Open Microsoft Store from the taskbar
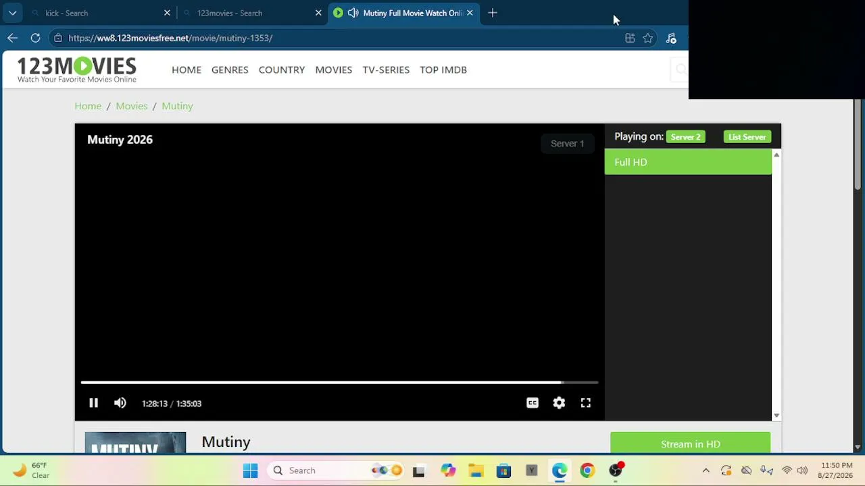This screenshot has width=865, height=486. tap(503, 470)
